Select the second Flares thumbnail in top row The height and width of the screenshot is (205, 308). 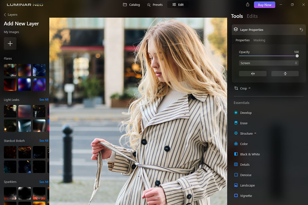(25, 70)
